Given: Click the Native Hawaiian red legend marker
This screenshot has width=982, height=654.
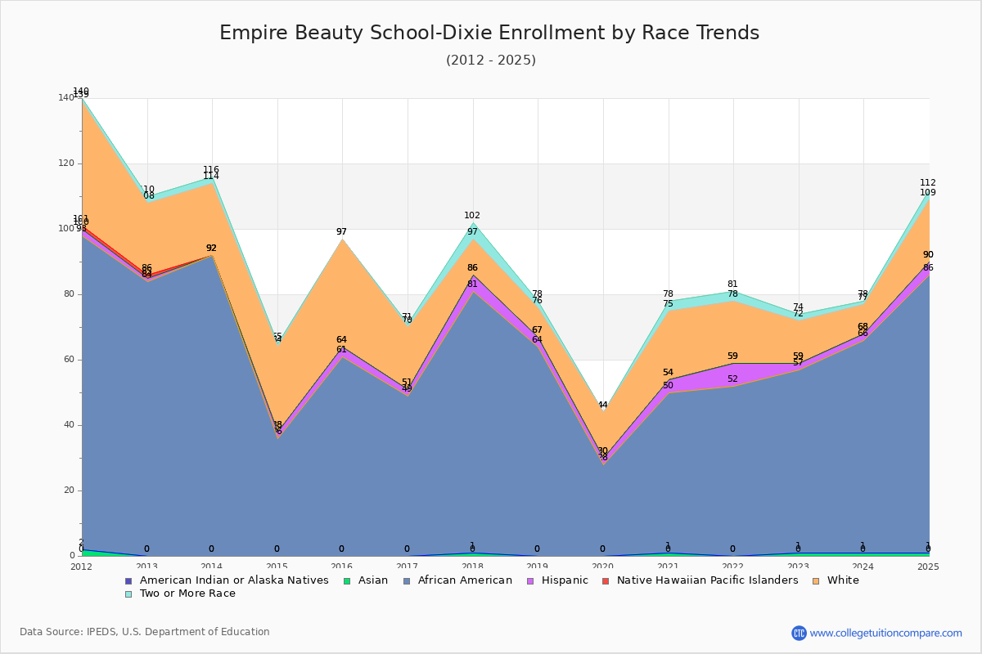Looking at the screenshot, I should tap(606, 580).
